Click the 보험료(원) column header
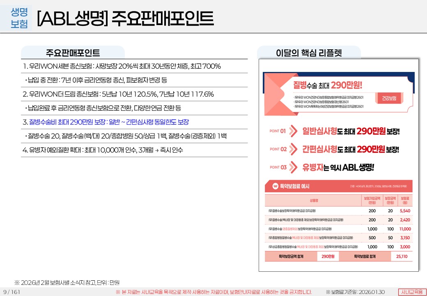Screen dimensions: 427x296 pos(405,200)
